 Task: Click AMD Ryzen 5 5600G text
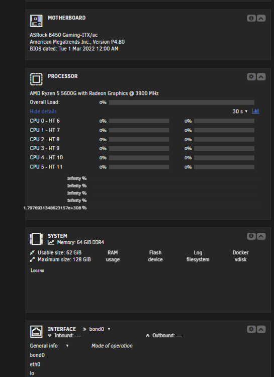coord(95,93)
